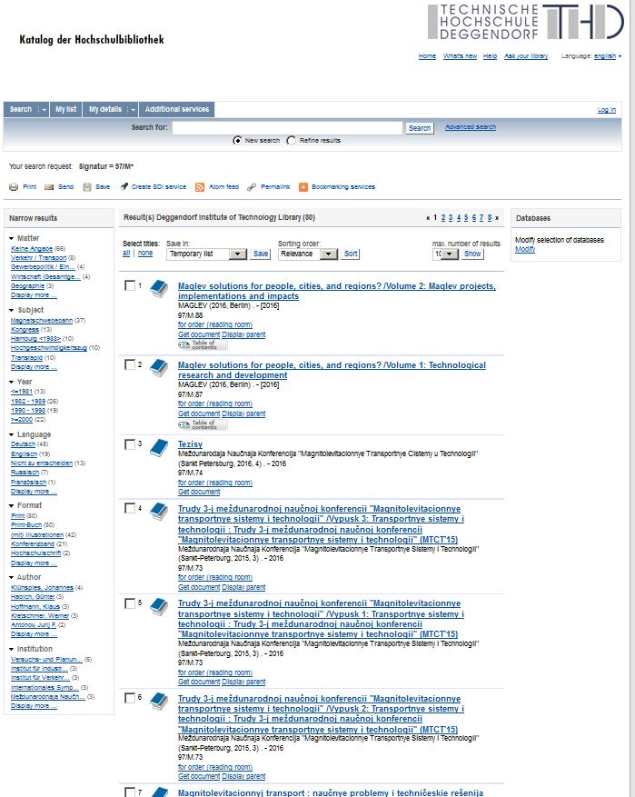Filter by year 1982 - 1989

coord(28,402)
